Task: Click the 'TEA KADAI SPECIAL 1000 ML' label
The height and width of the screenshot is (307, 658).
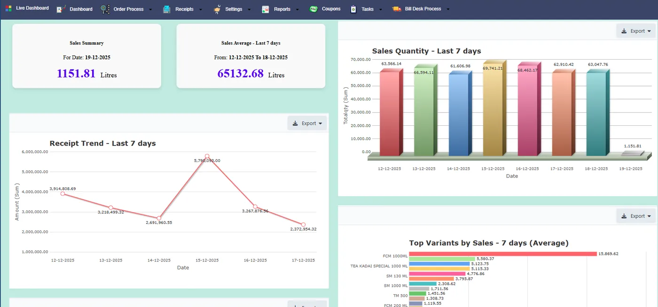Action: click(378, 266)
